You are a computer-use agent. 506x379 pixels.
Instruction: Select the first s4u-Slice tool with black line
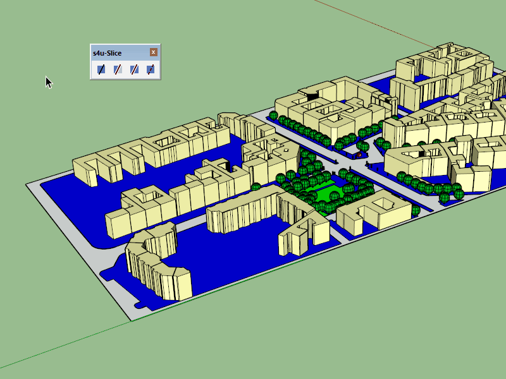point(101,69)
